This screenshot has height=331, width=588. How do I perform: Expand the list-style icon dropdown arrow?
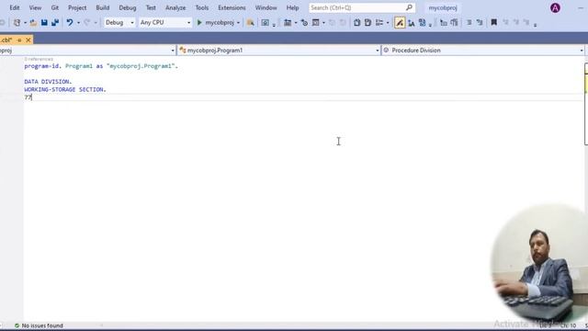point(388,23)
